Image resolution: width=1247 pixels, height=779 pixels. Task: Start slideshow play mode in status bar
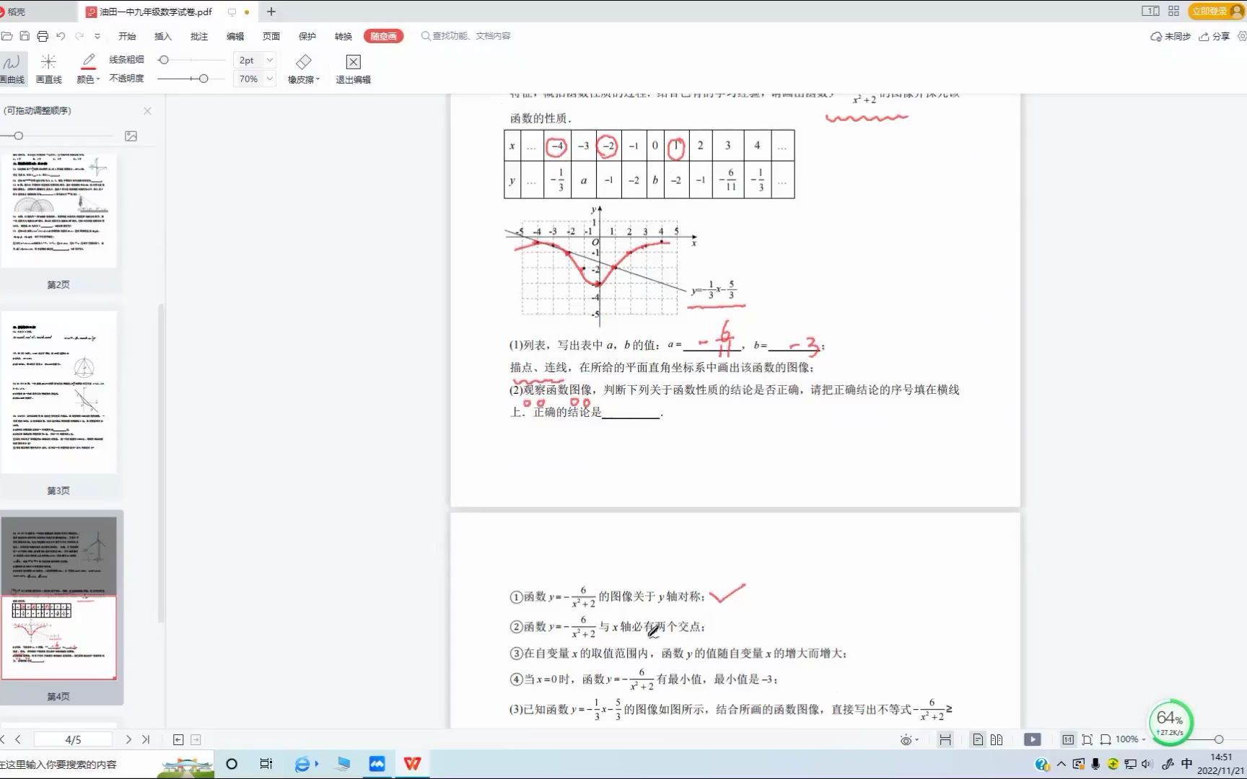(1033, 739)
